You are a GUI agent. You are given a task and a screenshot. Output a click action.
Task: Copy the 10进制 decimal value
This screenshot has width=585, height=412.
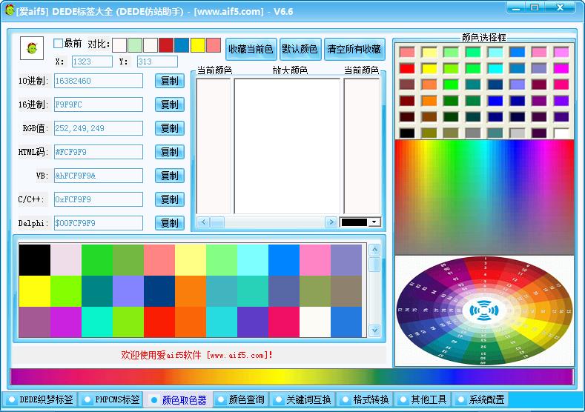[x=170, y=81]
